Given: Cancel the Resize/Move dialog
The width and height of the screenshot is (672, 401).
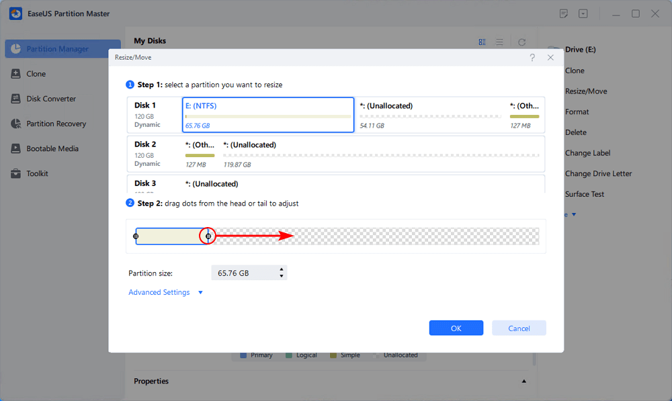Looking at the screenshot, I should tap(519, 328).
